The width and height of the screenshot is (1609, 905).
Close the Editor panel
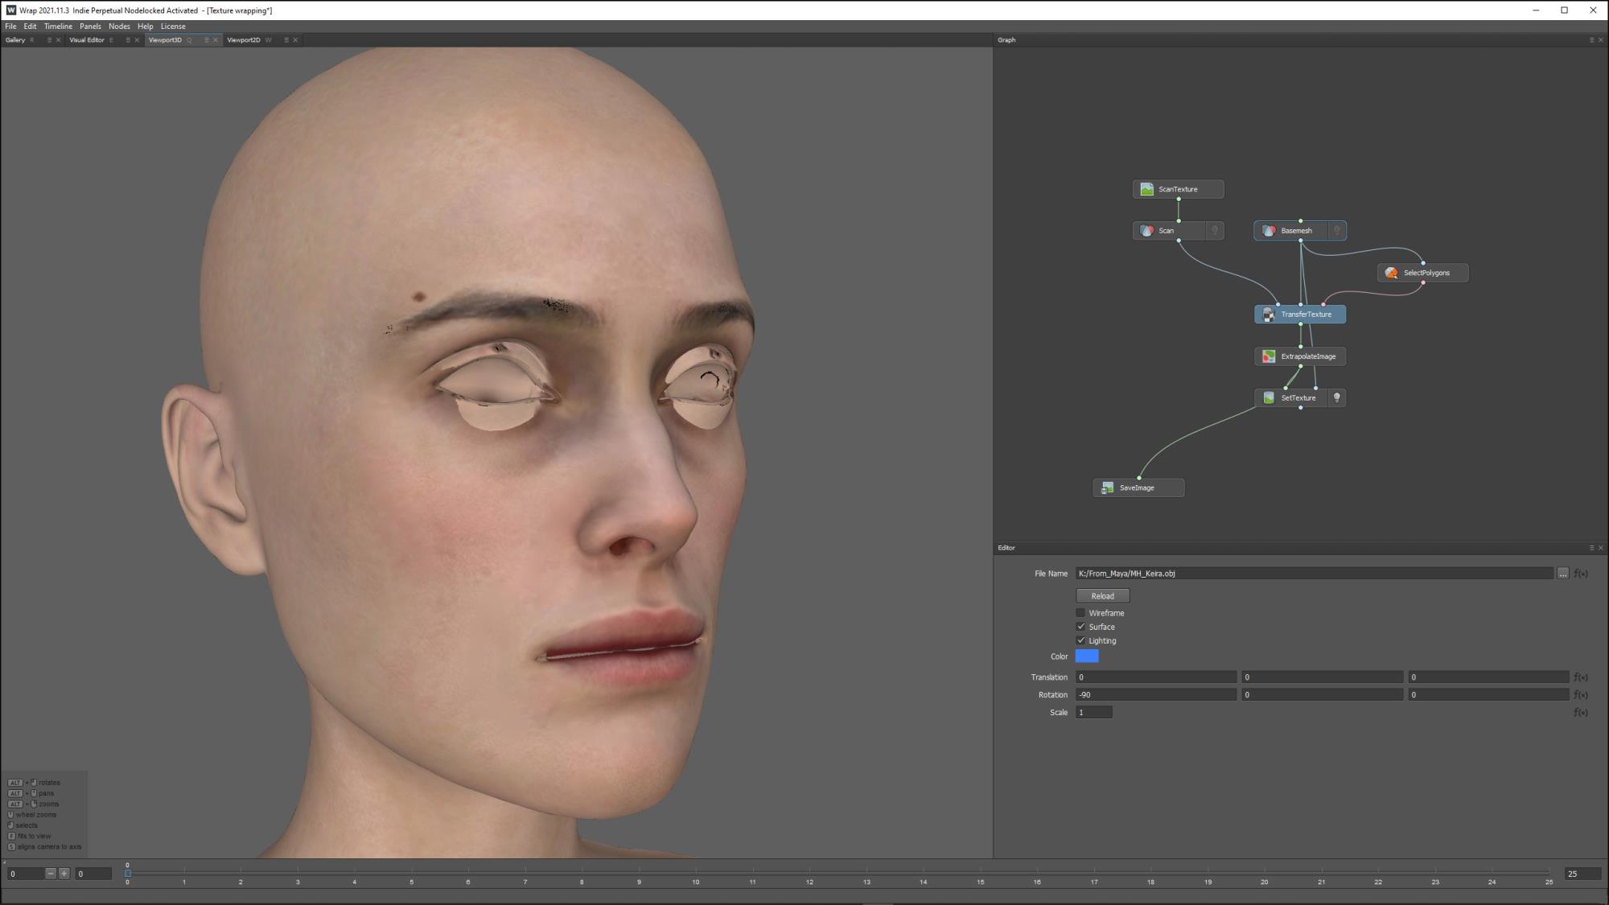1600,548
